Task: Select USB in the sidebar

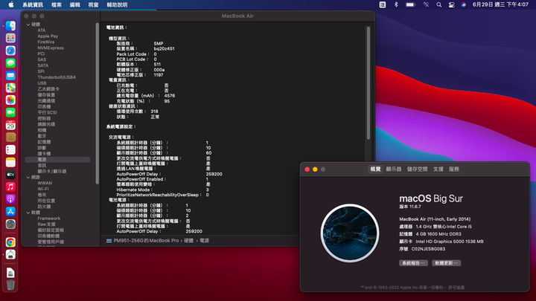Action: (x=42, y=83)
